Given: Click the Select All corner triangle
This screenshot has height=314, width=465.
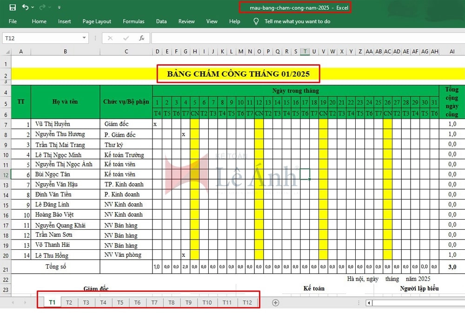Looking at the screenshot, I should (x=6, y=52).
